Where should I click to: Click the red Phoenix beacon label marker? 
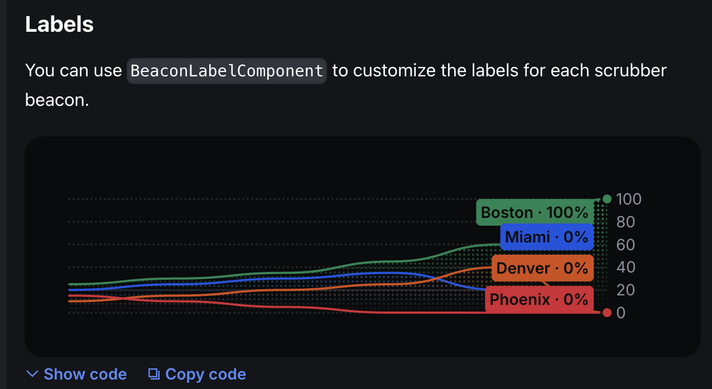click(538, 299)
